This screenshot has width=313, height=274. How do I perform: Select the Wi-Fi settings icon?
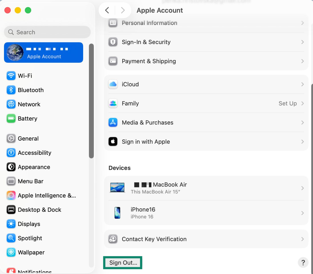click(x=11, y=76)
